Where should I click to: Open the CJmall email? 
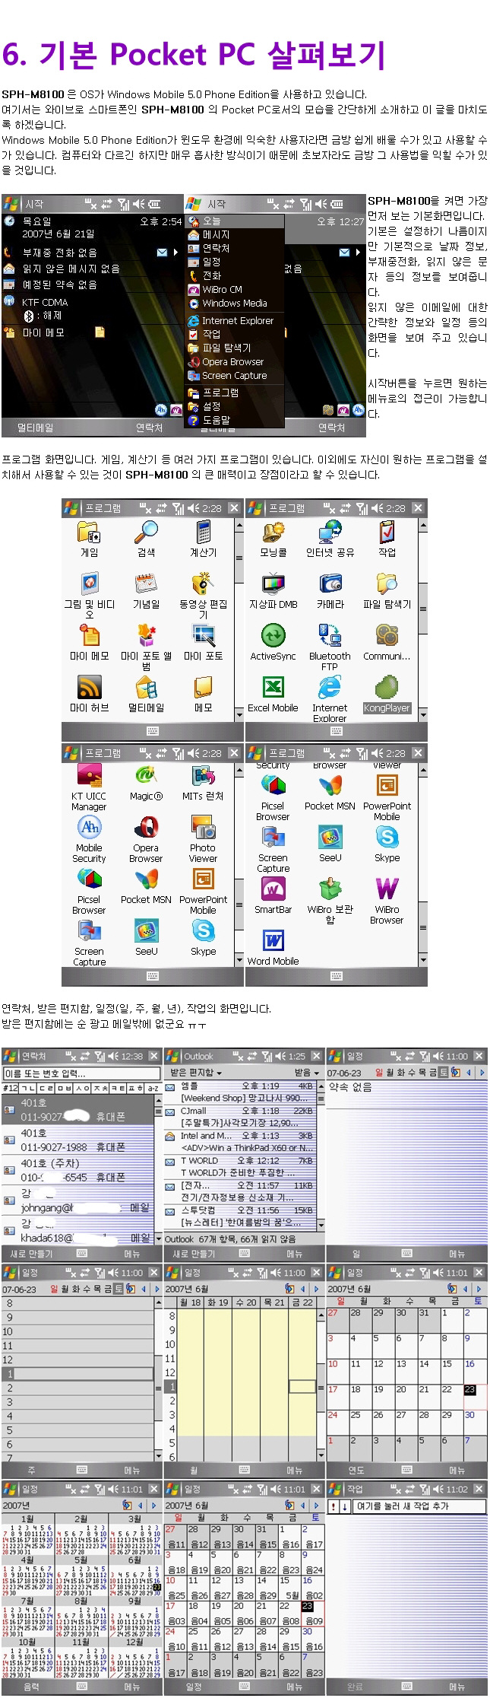[240, 1117]
